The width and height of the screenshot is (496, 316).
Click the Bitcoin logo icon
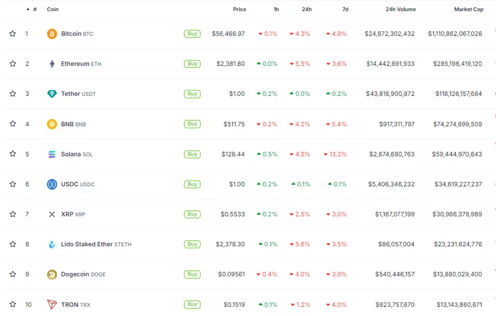[x=52, y=34]
